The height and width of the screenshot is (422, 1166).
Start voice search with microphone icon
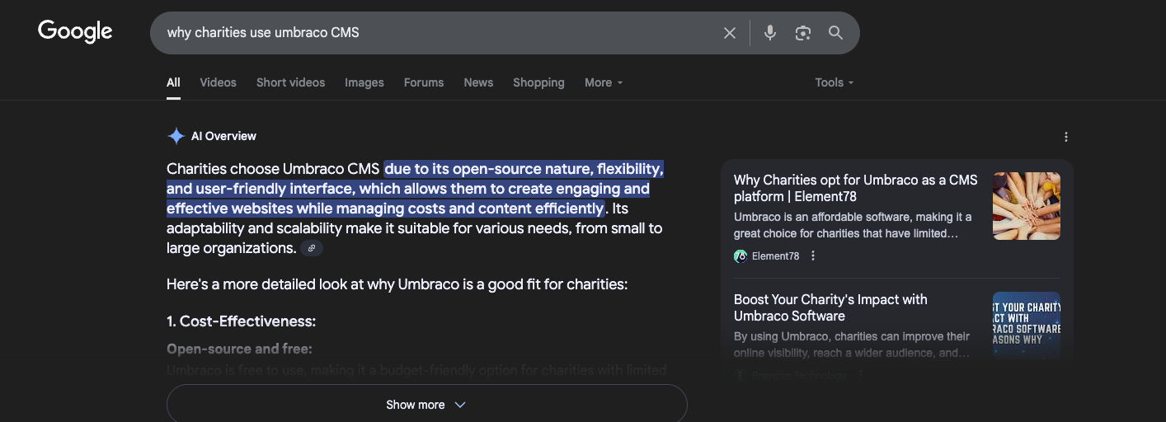click(769, 33)
